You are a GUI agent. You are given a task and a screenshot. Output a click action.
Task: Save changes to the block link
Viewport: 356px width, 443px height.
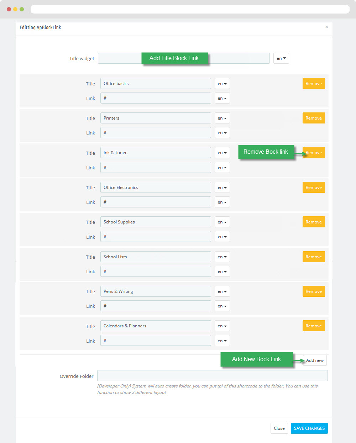(x=309, y=428)
